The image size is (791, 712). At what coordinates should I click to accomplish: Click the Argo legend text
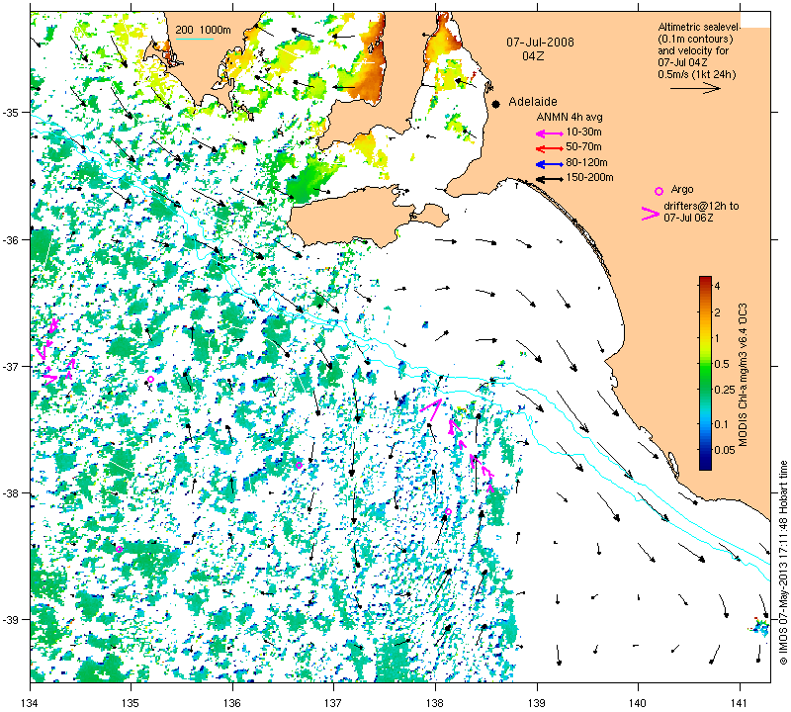(682, 190)
